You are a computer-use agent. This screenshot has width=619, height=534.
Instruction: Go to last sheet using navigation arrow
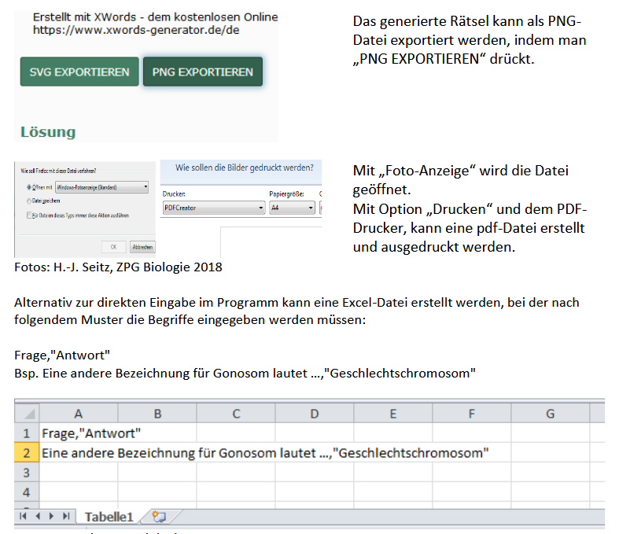coord(66,517)
